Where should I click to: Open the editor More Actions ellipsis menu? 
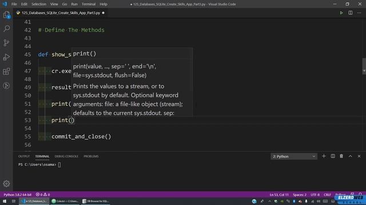359,13
